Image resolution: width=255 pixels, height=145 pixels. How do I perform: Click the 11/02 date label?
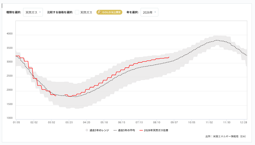[209, 122]
